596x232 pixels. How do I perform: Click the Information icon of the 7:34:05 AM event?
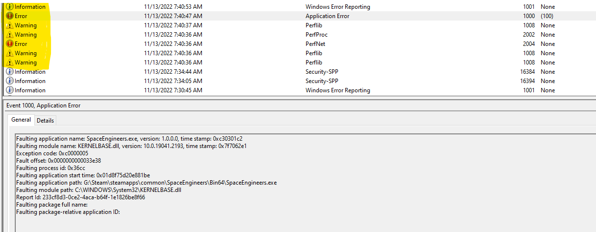point(10,81)
